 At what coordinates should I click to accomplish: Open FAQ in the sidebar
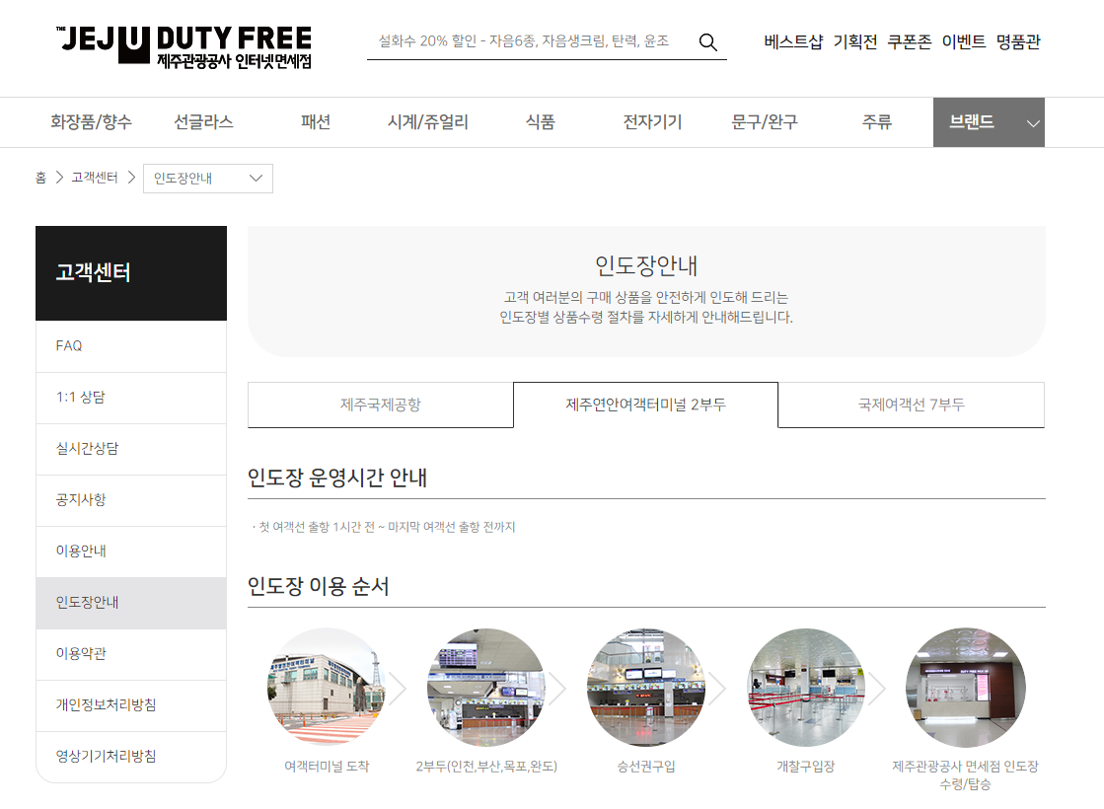click(x=131, y=346)
